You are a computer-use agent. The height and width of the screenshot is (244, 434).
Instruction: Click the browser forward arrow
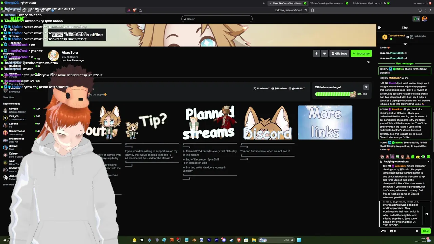tap(425, 10)
